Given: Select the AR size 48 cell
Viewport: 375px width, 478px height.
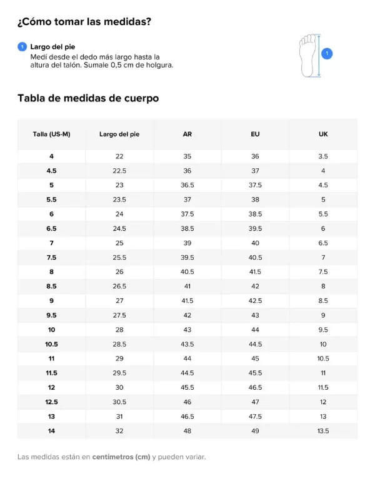Looking at the screenshot, I should coord(187,430).
